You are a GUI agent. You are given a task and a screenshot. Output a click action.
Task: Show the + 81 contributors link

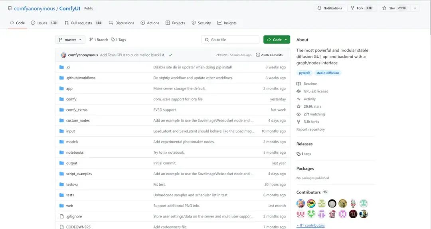310,225
